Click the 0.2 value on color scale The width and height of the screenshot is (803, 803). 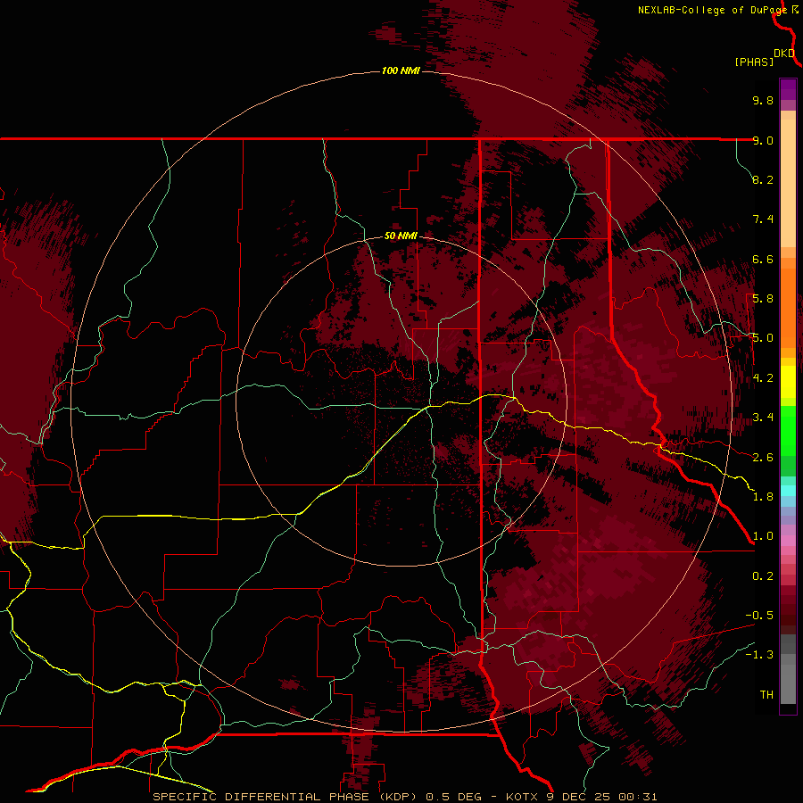(763, 576)
